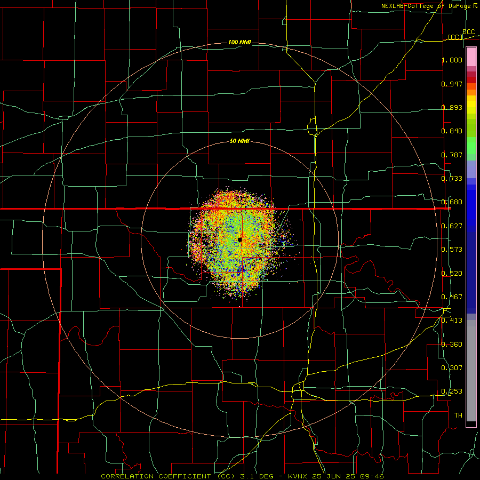Pick the gray segment of the color bar
The image size is (480, 480).
pos(471,371)
